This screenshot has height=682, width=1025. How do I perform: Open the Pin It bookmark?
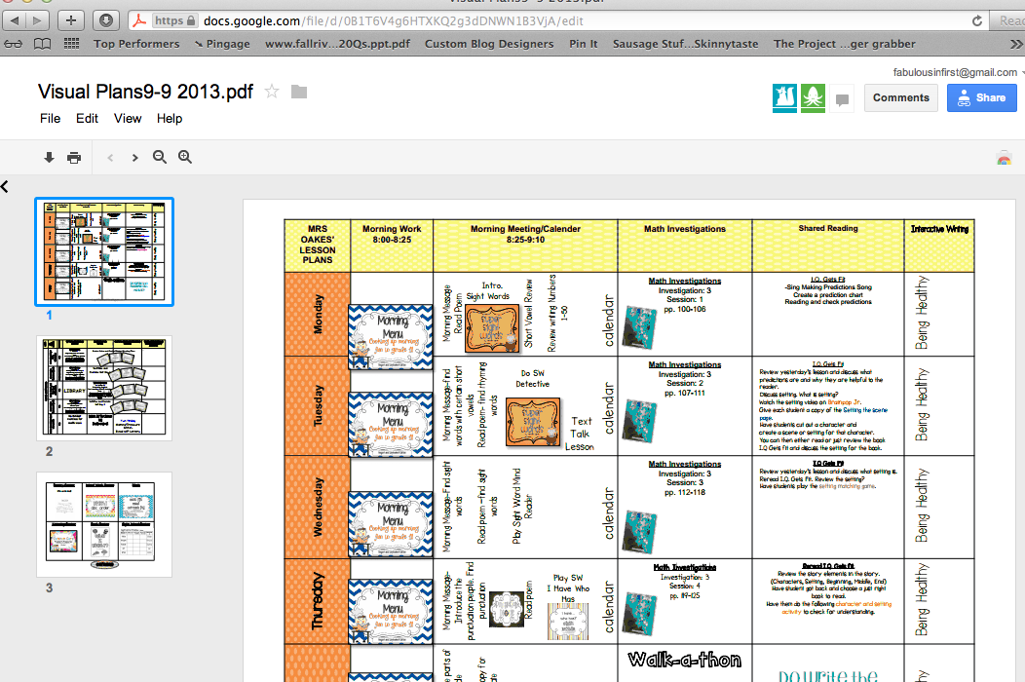583,44
